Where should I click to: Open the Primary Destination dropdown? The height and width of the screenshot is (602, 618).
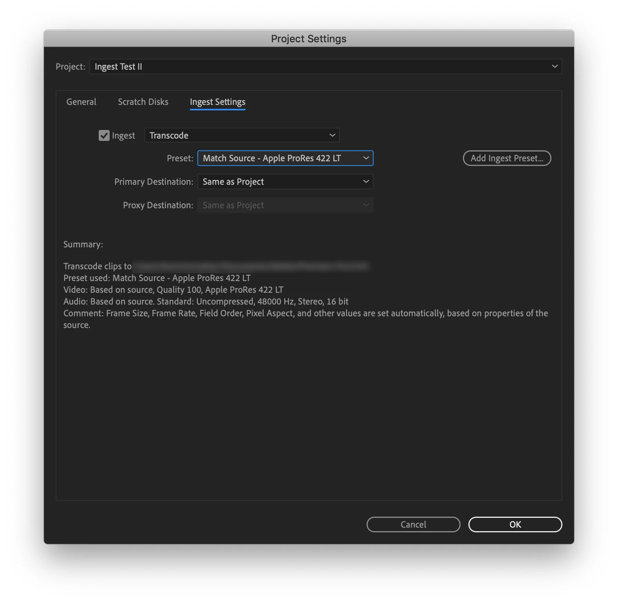click(285, 182)
